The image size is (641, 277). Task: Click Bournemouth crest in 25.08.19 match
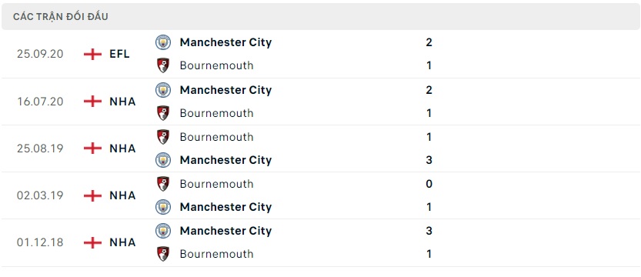[x=163, y=137]
